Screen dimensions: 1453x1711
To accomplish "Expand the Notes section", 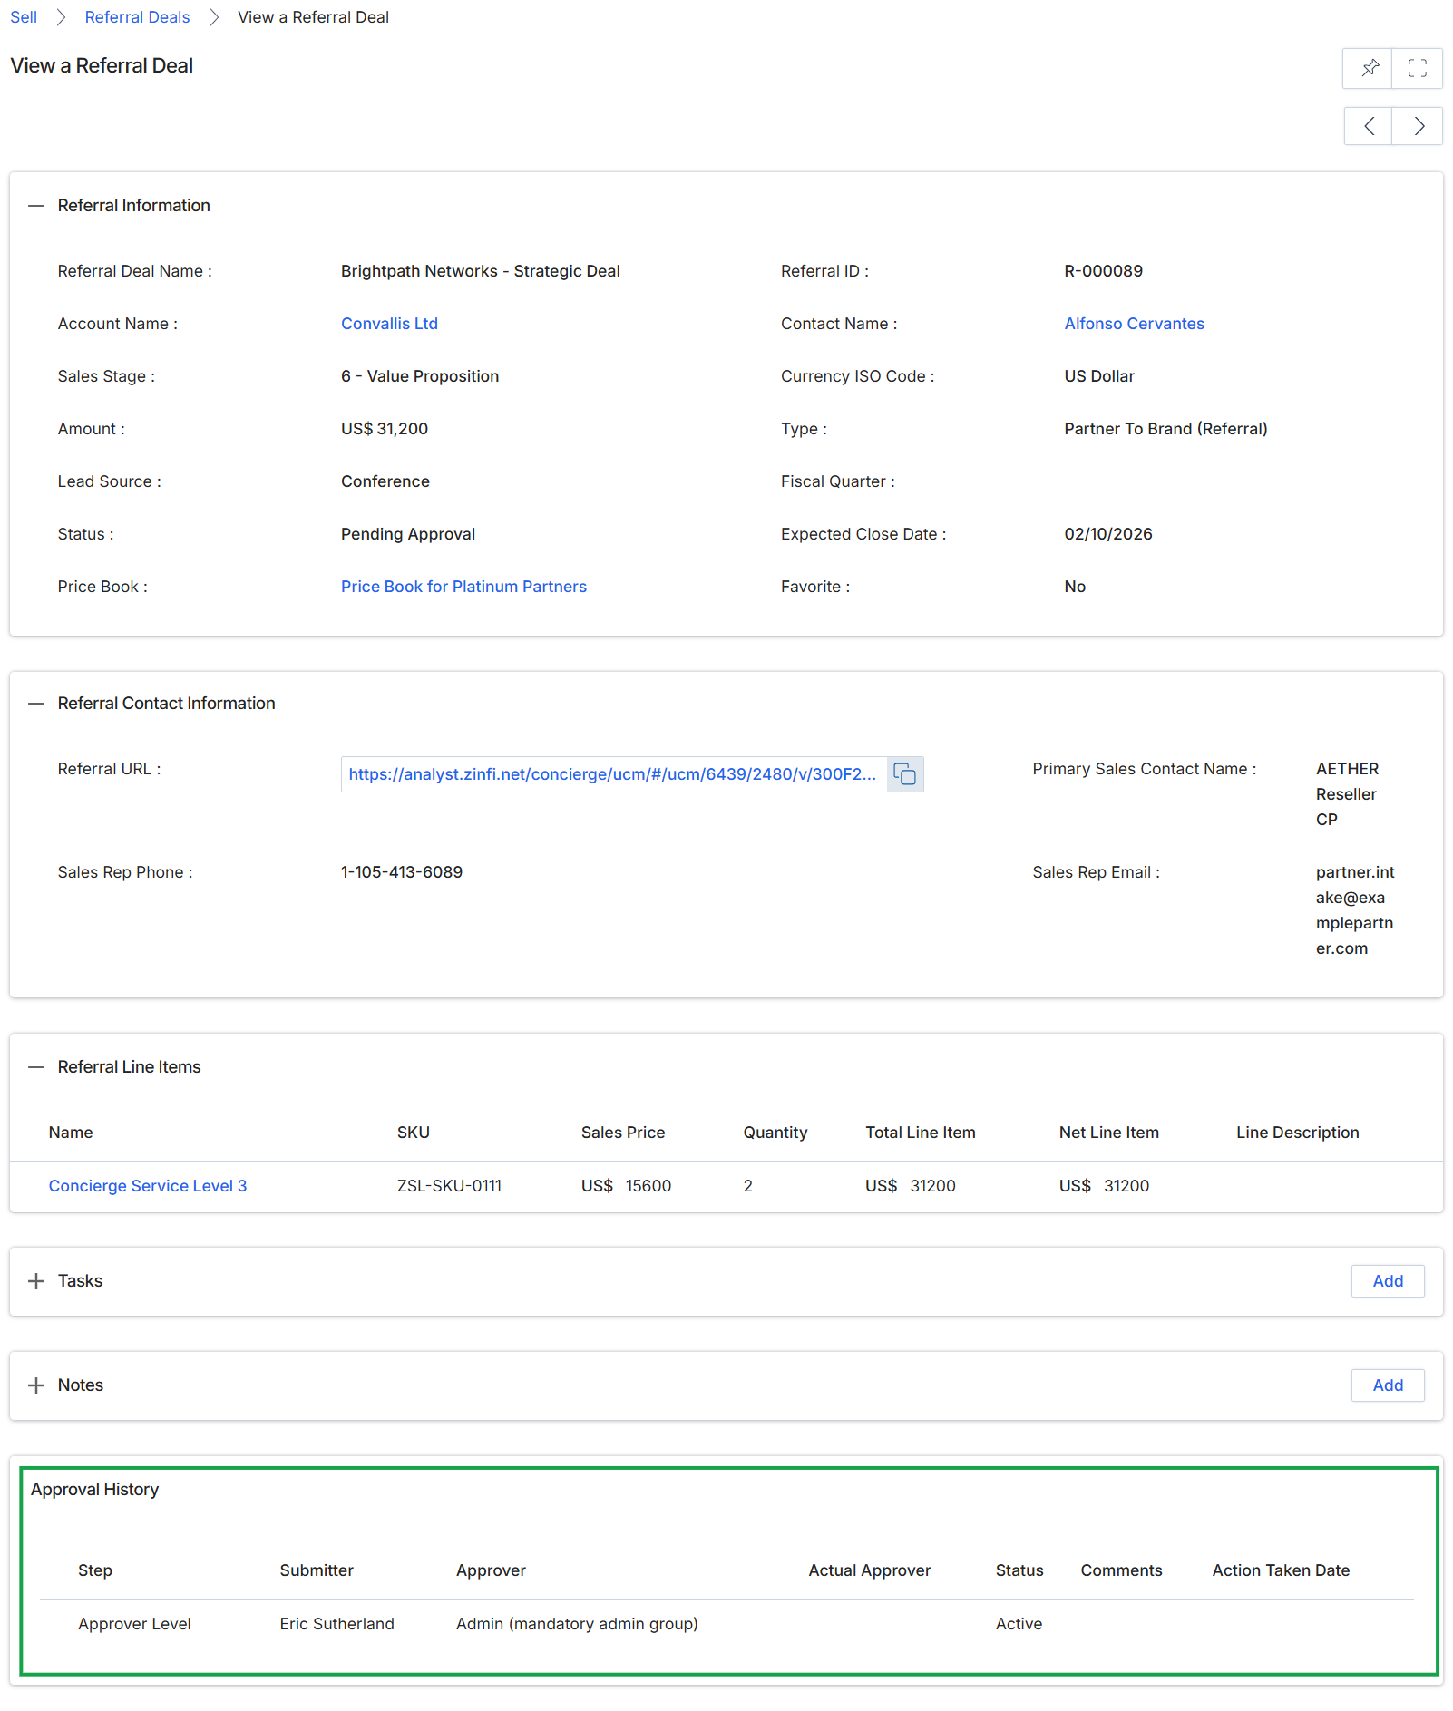I will pyautogui.click(x=36, y=1385).
